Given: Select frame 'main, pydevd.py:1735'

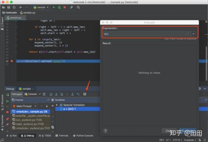Looking at the screenshot, I should [30, 124].
